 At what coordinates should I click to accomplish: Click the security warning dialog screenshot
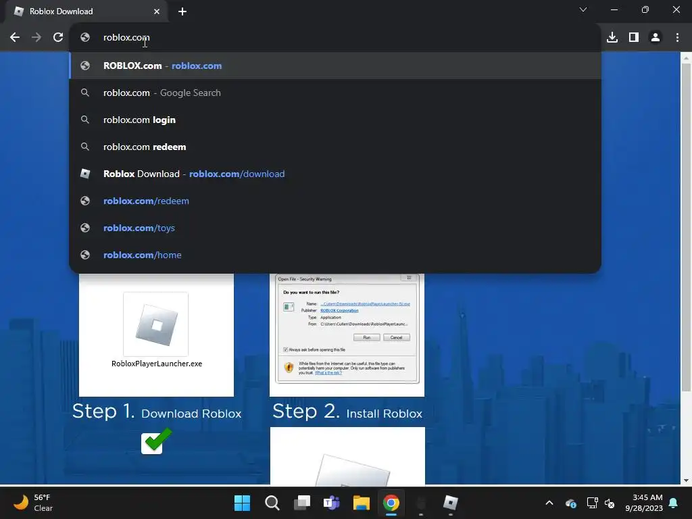coord(347,329)
